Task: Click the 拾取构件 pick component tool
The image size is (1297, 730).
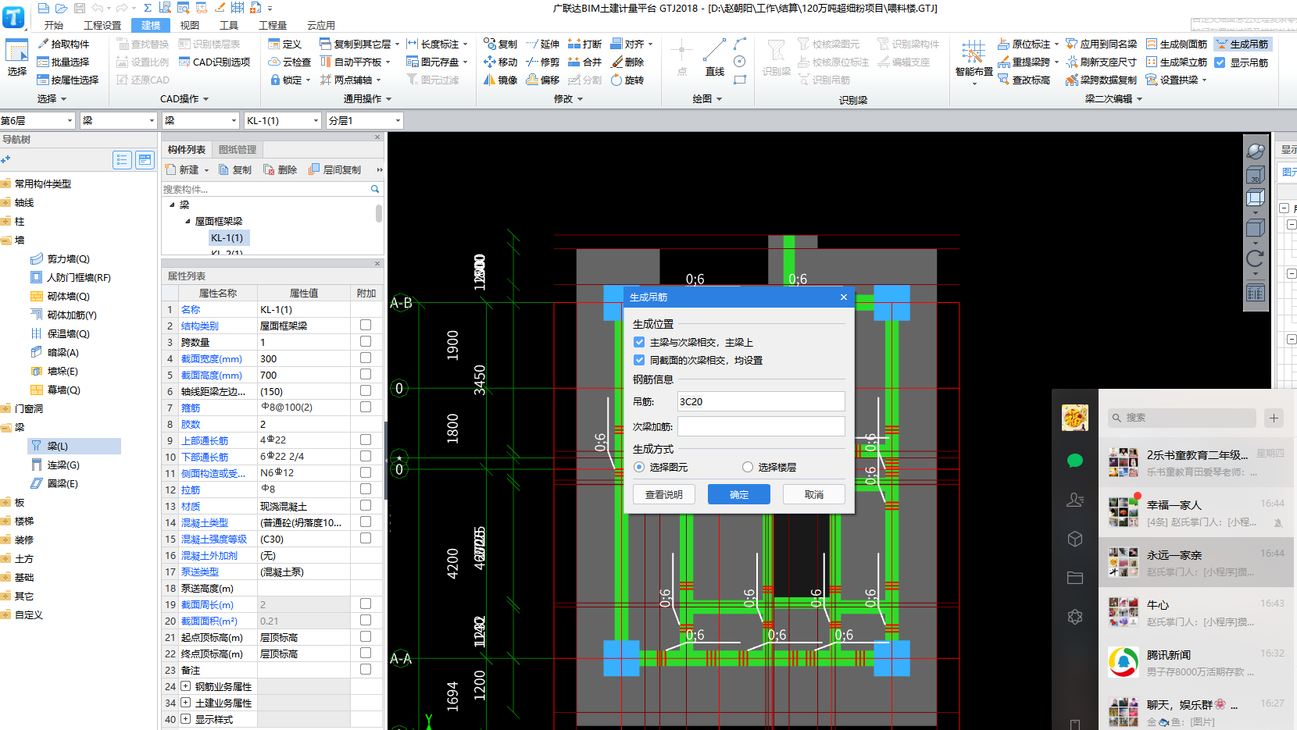Action: point(63,45)
